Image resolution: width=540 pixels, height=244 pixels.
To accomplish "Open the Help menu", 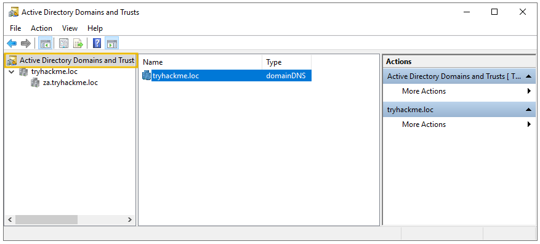I will [x=95, y=28].
